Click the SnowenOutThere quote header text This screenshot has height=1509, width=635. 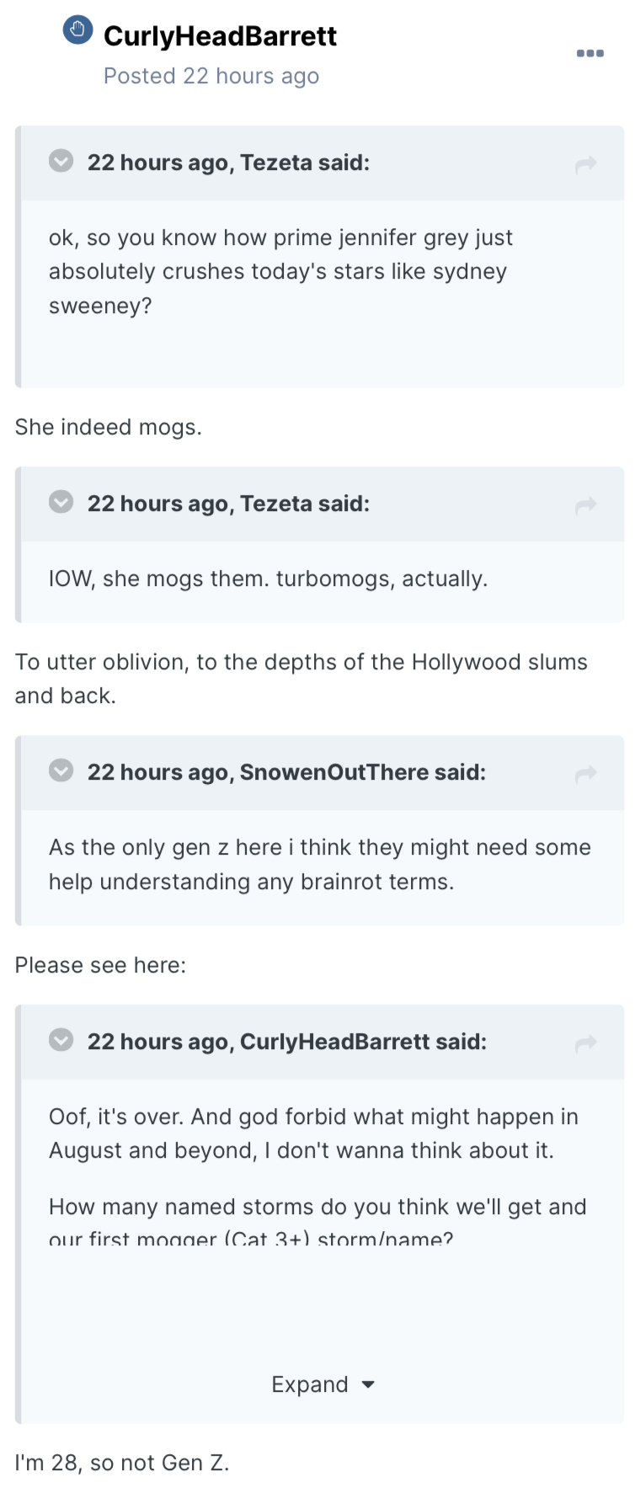coord(286,772)
